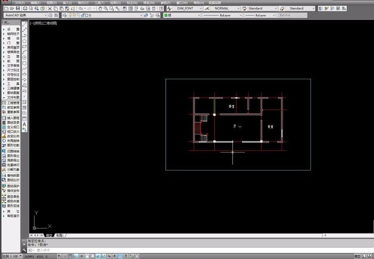374x259 pixels.
Task: Open the 视图(V) menu
Action: pyautogui.click(x=51, y=2)
